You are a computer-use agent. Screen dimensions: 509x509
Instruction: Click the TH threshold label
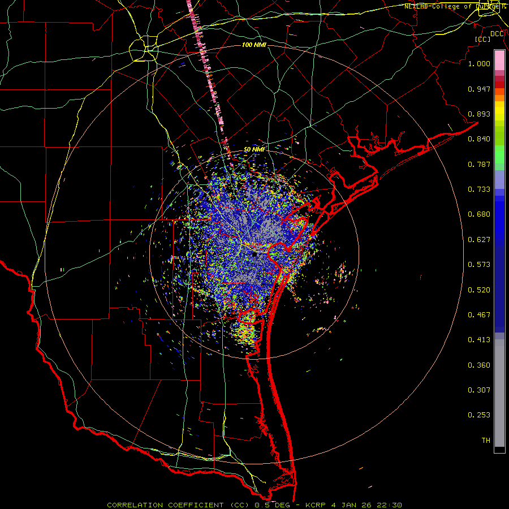pos(486,441)
